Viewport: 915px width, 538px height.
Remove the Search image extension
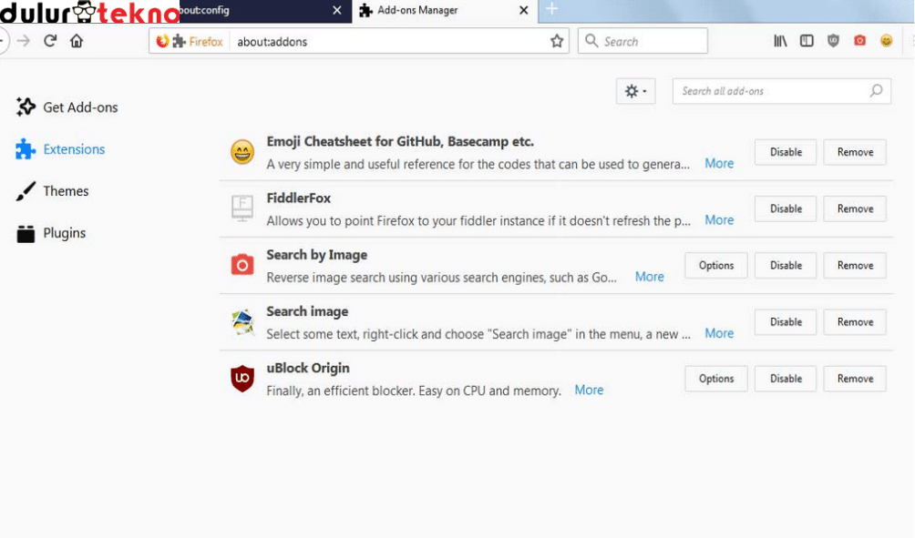click(x=855, y=321)
